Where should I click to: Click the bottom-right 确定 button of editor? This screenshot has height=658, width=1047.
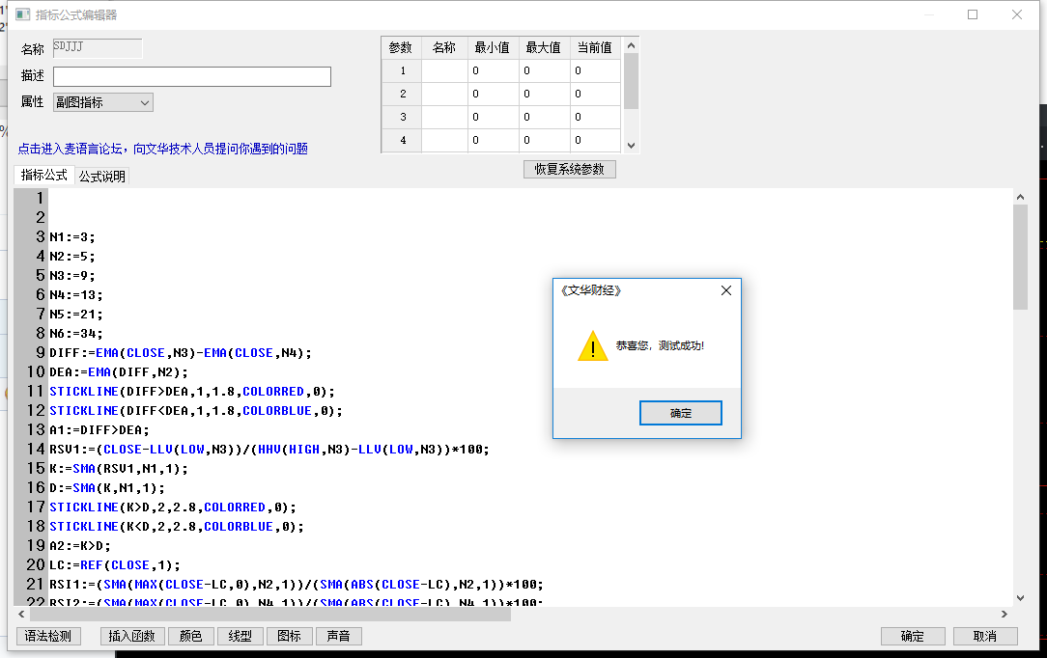(912, 636)
